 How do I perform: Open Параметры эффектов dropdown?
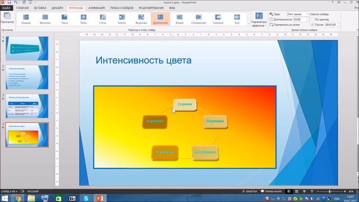pos(259,20)
